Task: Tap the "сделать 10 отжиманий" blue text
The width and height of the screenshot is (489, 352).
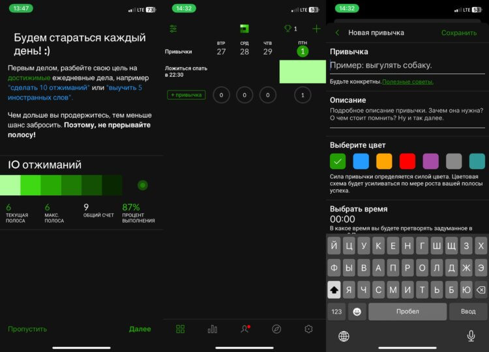Action: pyautogui.click(x=49, y=88)
